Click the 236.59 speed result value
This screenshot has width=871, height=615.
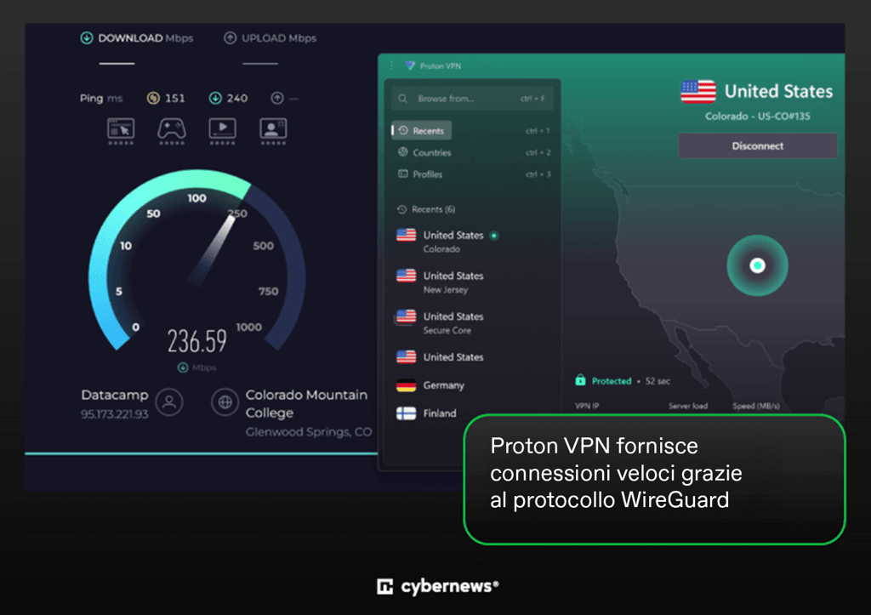197,341
